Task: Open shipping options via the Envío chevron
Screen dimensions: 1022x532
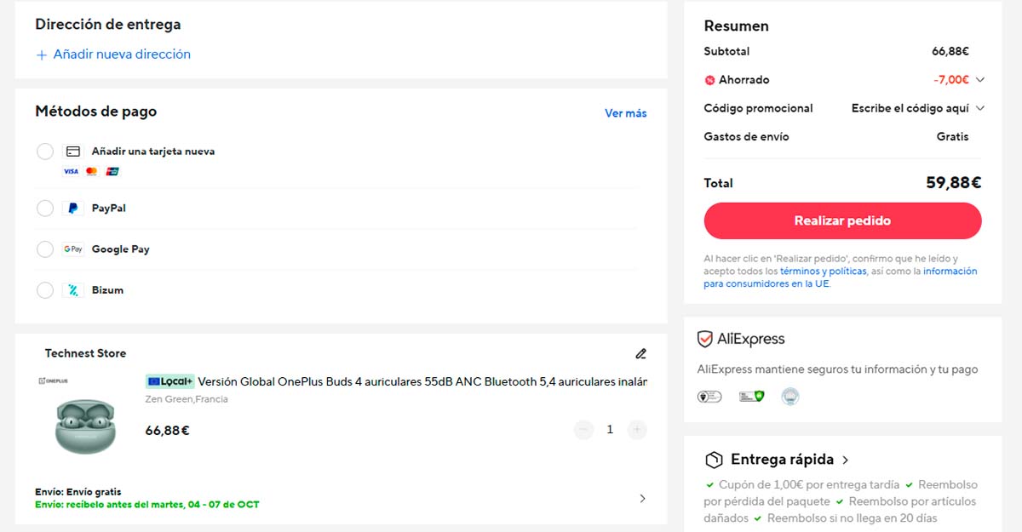Action: pyautogui.click(x=642, y=499)
